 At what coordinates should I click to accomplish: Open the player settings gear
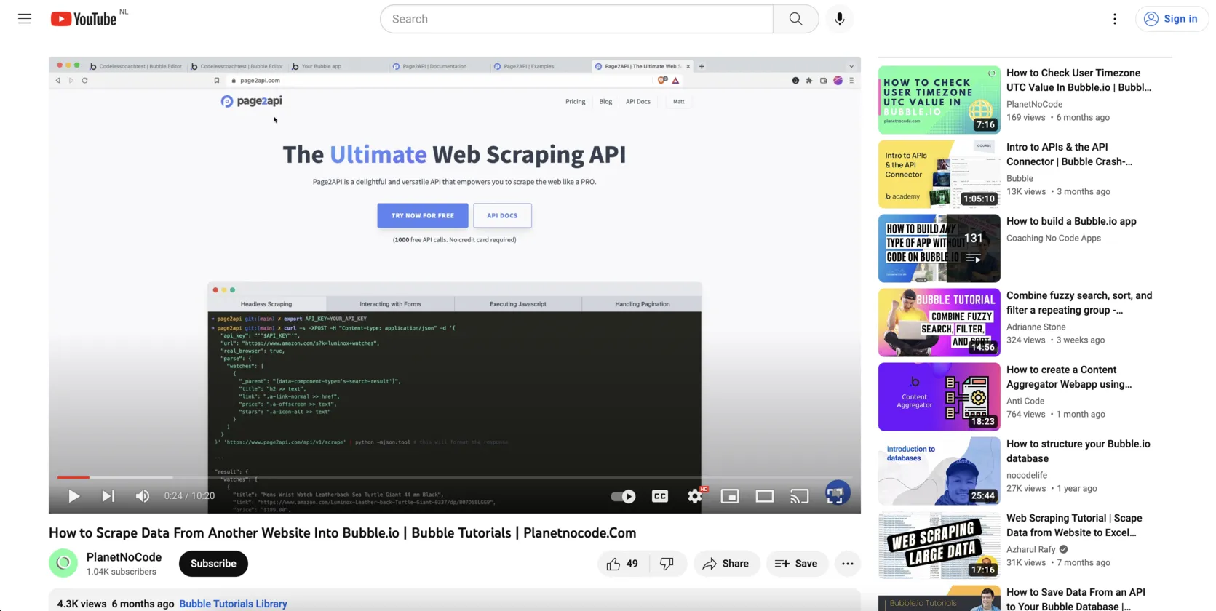click(x=695, y=496)
